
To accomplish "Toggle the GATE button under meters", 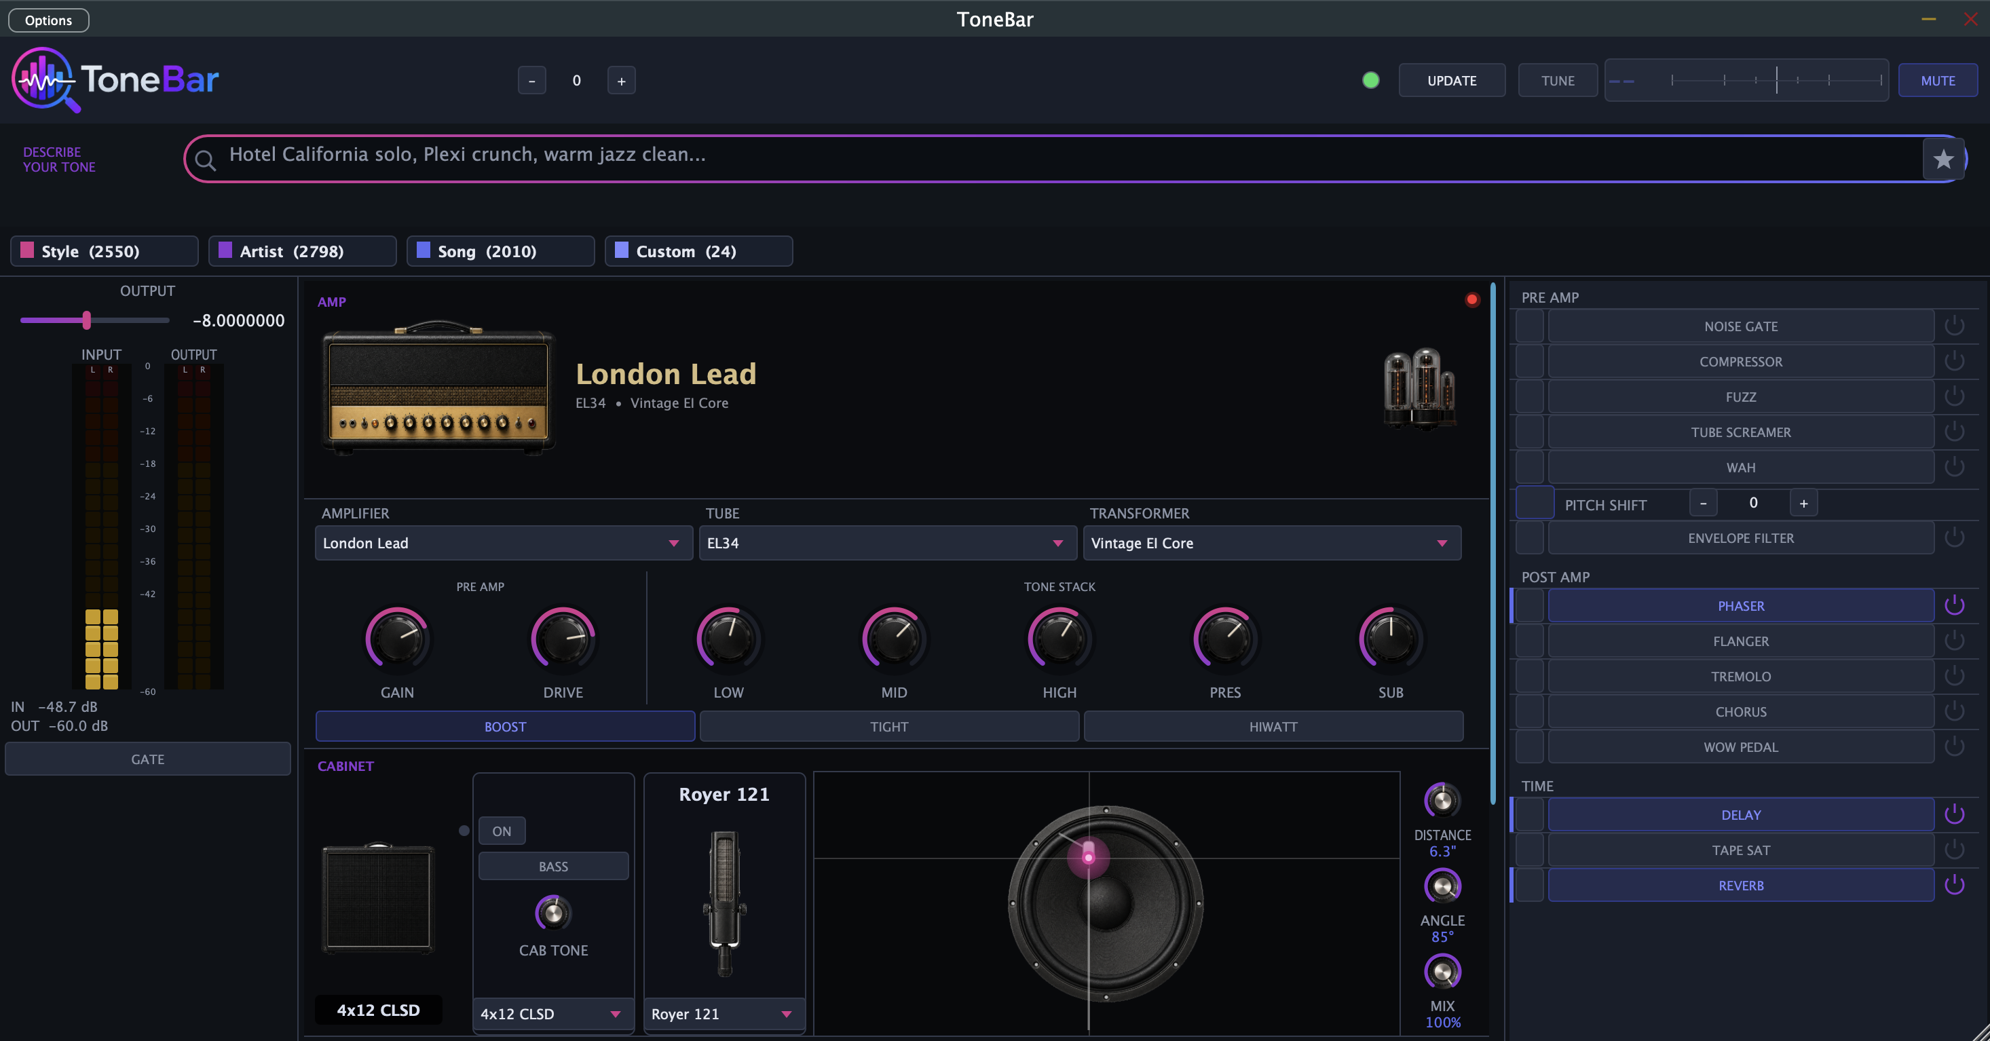I will click(x=147, y=759).
